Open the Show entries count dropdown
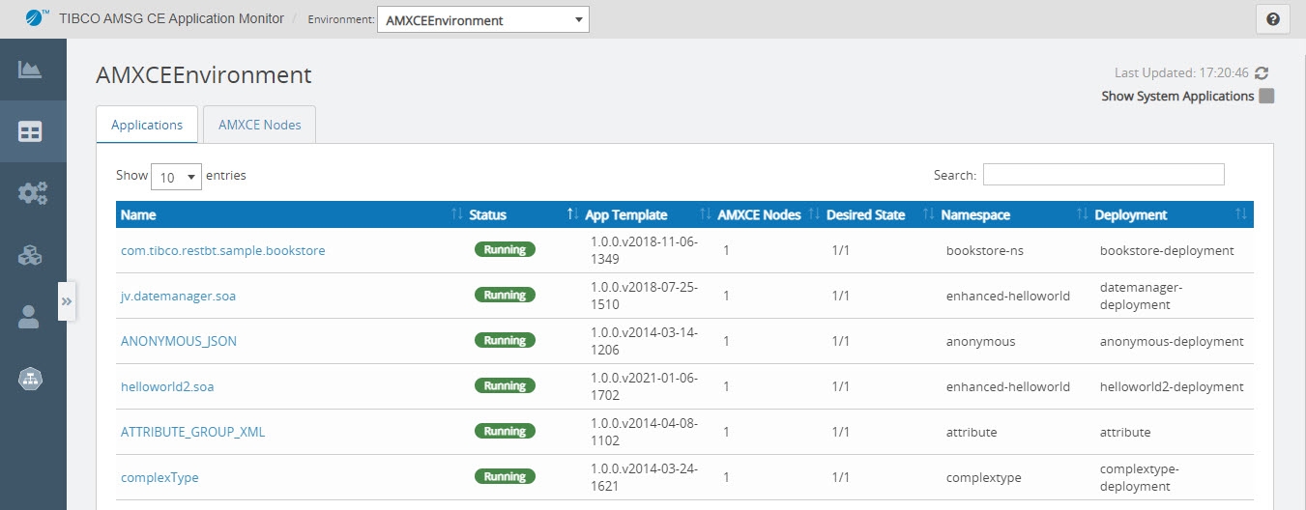This screenshot has width=1306, height=510. pos(177,177)
